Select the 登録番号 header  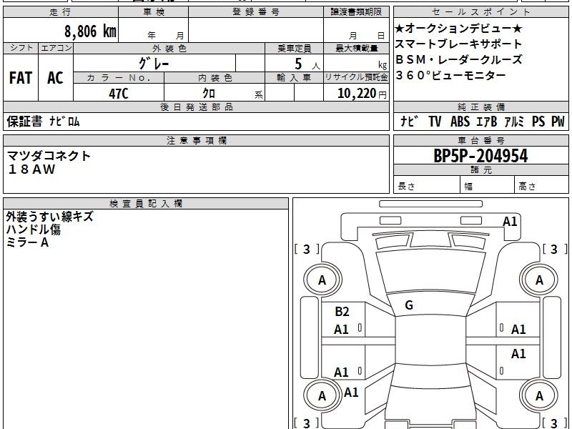[256, 12]
